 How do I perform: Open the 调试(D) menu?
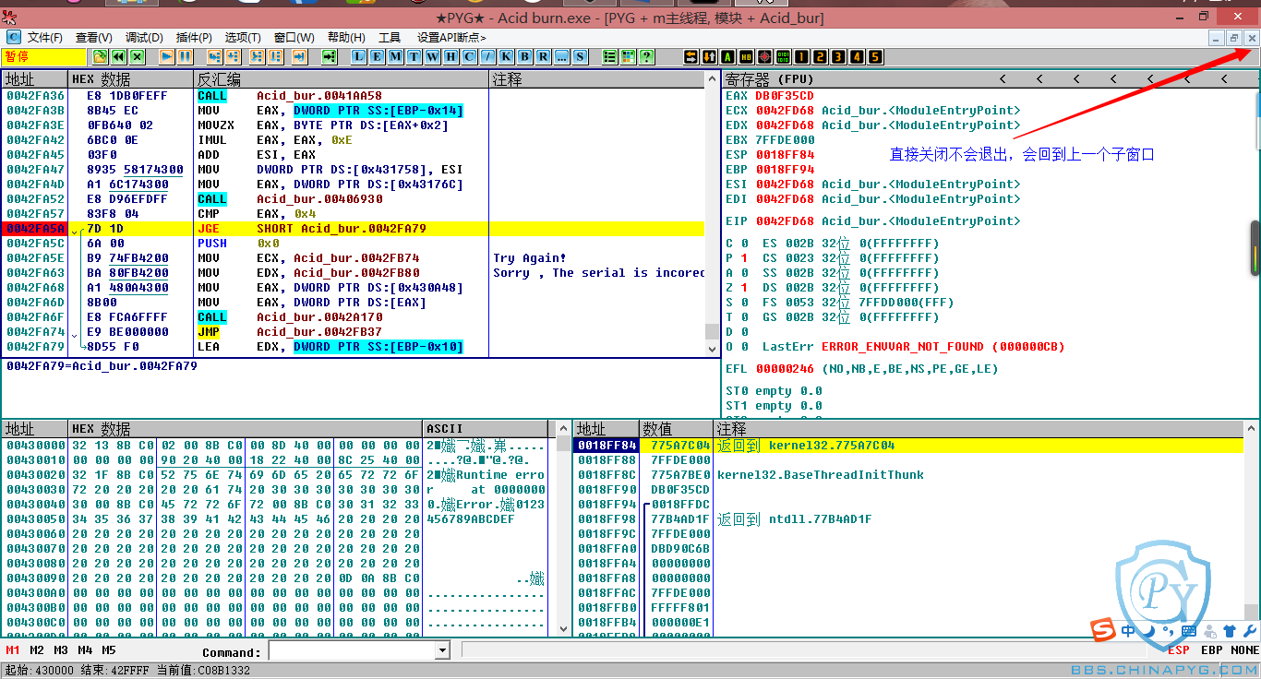click(143, 38)
